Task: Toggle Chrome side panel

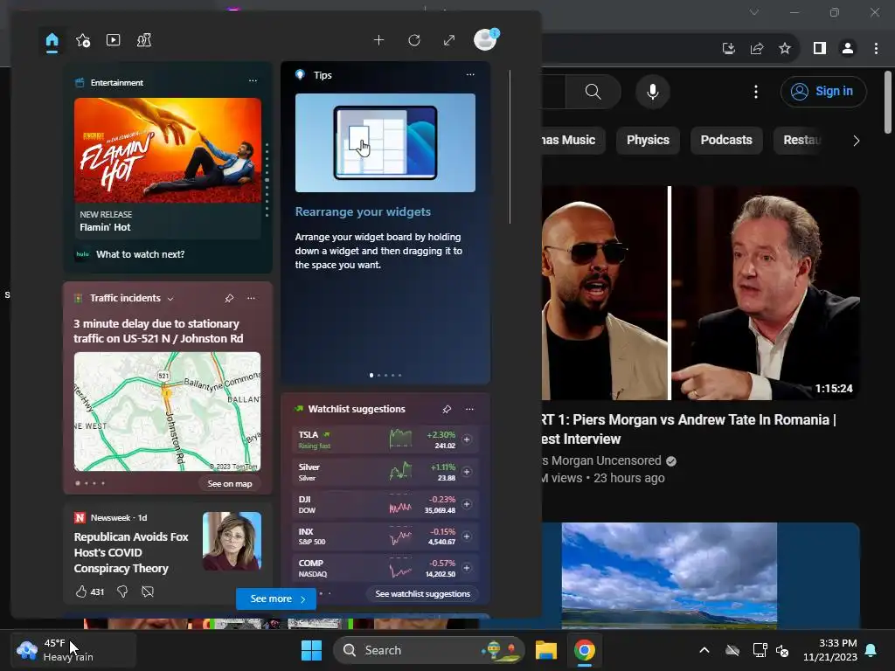Action: pyautogui.click(x=820, y=49)
